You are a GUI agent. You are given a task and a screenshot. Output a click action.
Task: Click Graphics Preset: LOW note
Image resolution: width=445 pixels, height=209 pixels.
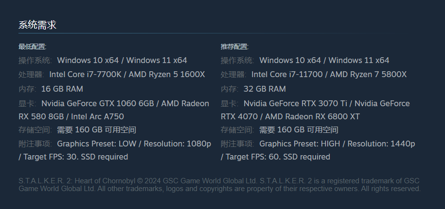(x=96, y=144)
